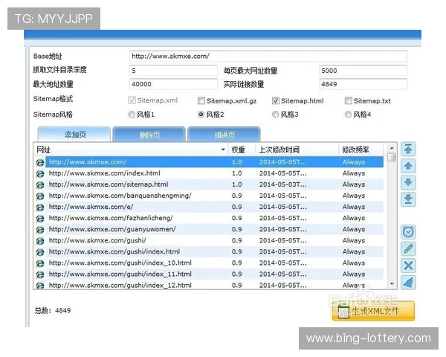Click browser icon beside gushi/index.html row
The height and width of the screenshot is (357, 446).
40,252
